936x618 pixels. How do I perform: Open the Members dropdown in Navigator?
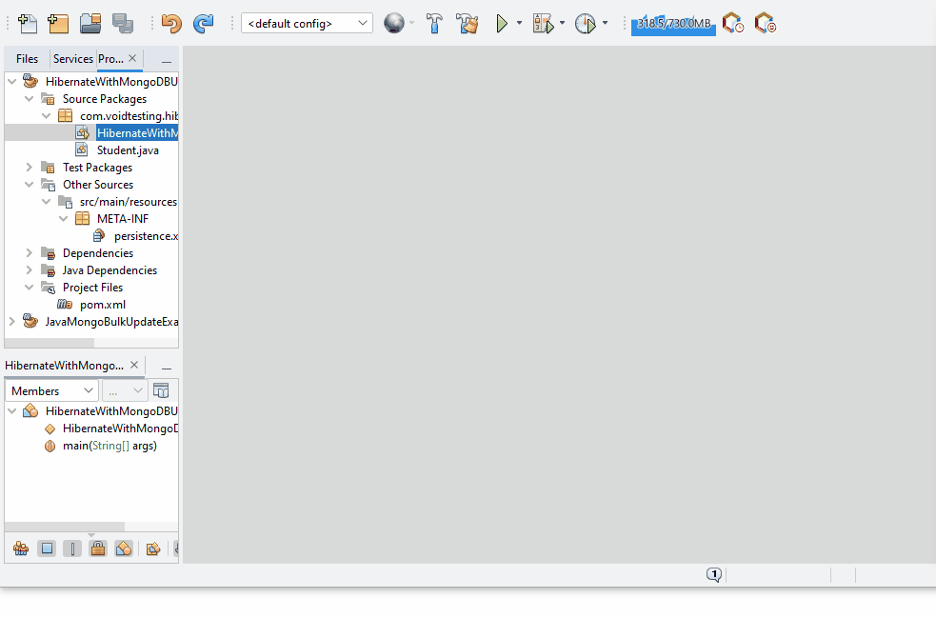51,391
